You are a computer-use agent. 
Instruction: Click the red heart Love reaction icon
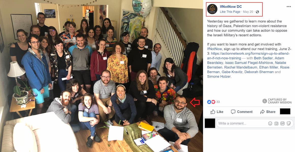pos(213,102)
